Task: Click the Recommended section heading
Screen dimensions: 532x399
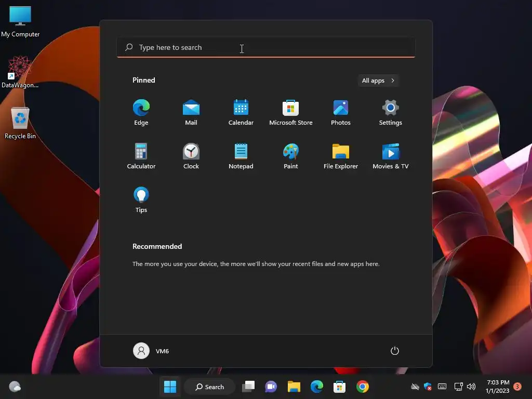Action: 157,246
